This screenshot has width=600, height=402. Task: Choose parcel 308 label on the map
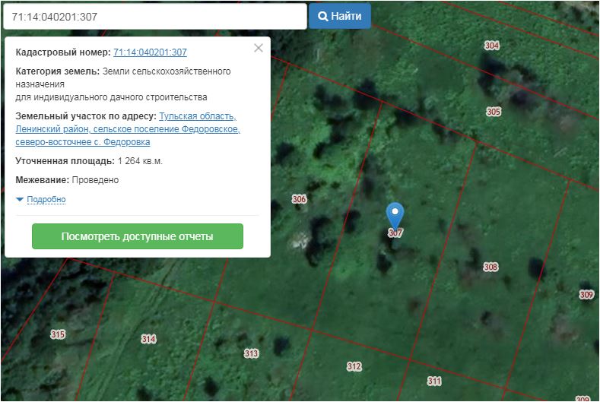[490, 267]
